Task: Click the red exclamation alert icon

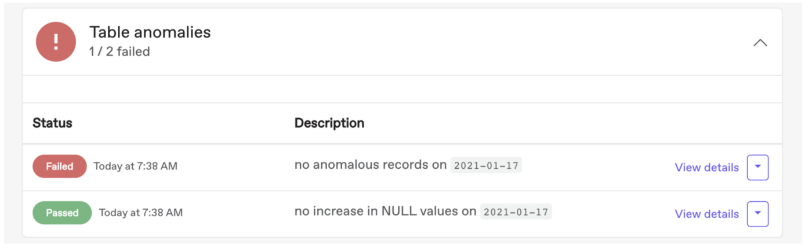Action: pos(56,42)
